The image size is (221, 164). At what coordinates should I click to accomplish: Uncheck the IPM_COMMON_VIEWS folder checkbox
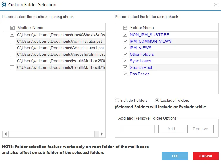click(x=125, y=41)
